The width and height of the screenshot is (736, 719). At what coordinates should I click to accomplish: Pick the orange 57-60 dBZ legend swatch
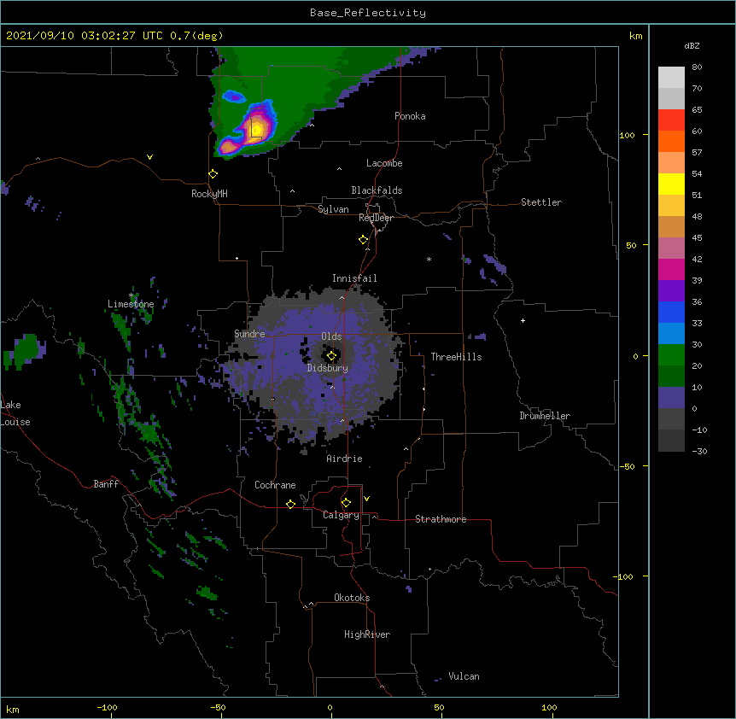(x=671, y=141)
